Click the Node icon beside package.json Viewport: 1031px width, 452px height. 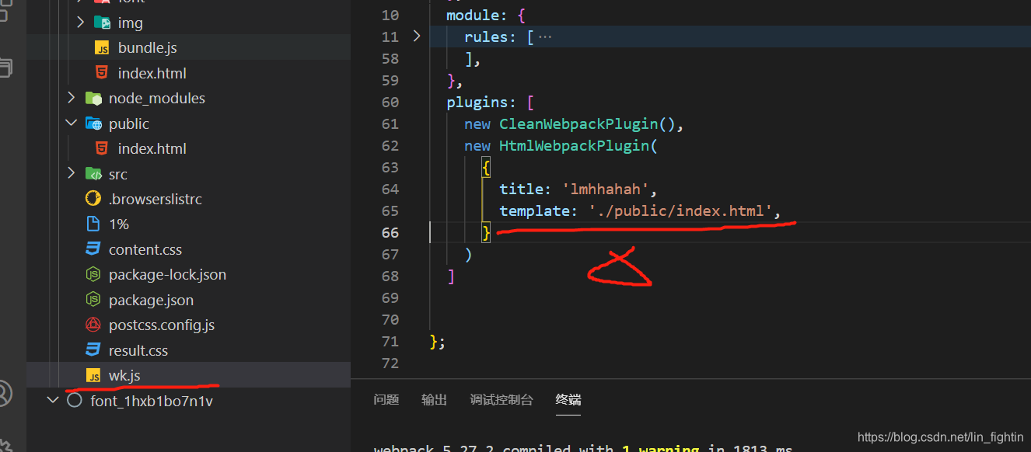pyautogui.click(x=93, y=300)
